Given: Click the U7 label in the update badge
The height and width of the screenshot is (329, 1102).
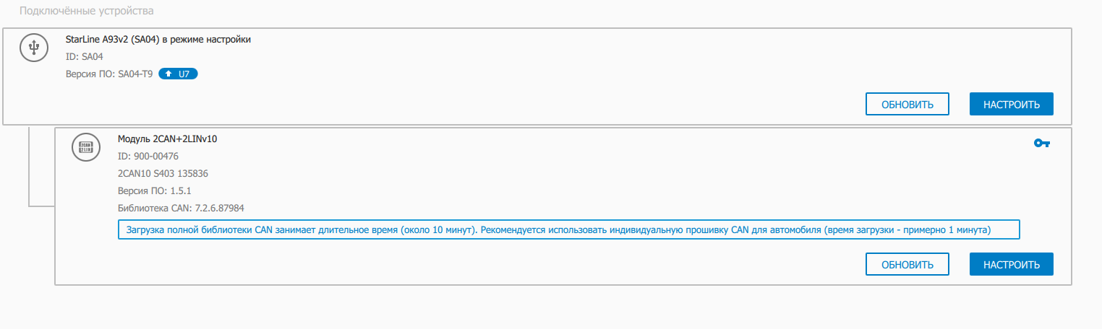Looking at the screenshot, I should [x=184, y=74].
